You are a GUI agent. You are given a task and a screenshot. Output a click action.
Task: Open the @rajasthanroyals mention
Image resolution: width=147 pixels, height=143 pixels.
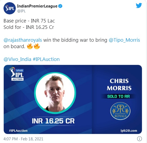pyautogui.click(x=23, y=40)
